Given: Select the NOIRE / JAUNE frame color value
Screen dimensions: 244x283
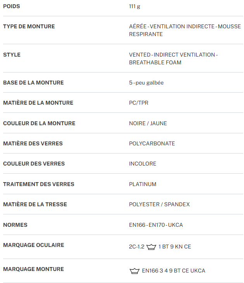Looking at the screenshot, I should (x=148, y=123).
